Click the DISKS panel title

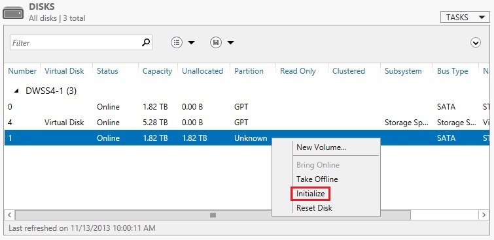[42, 7]
